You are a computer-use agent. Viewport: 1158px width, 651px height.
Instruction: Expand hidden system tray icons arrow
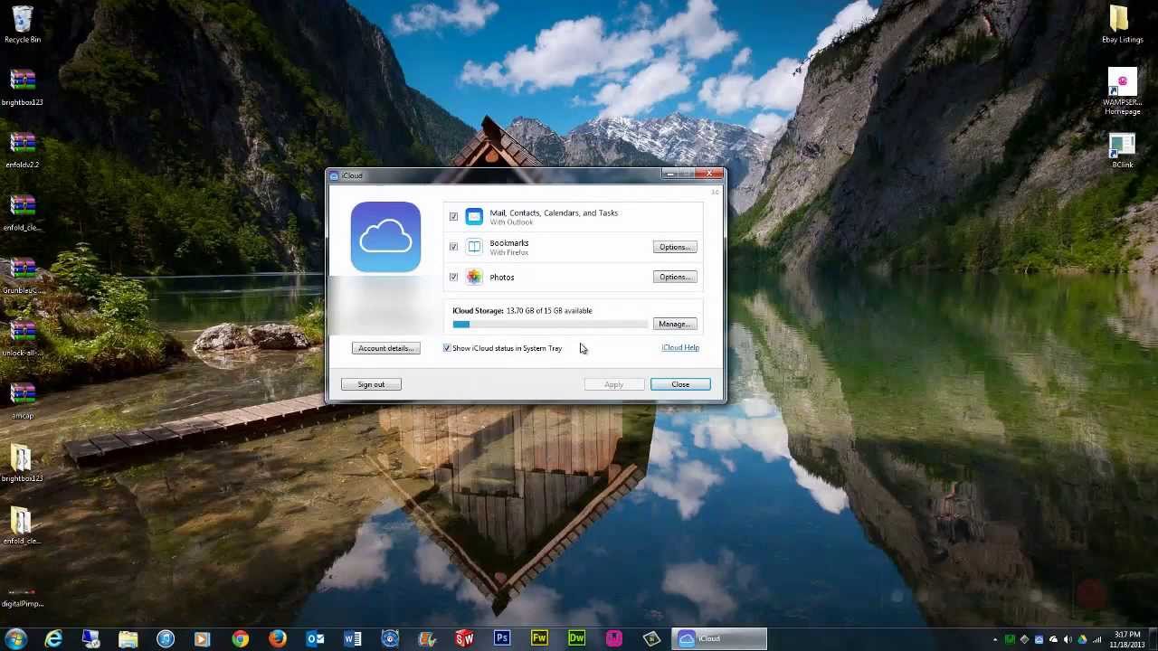(x=995, y=640)
